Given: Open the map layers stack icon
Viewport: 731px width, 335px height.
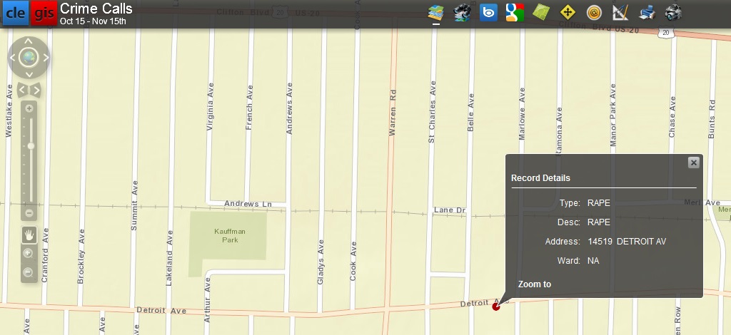Looking at the screenshot, I should click(x=435, y=12).
